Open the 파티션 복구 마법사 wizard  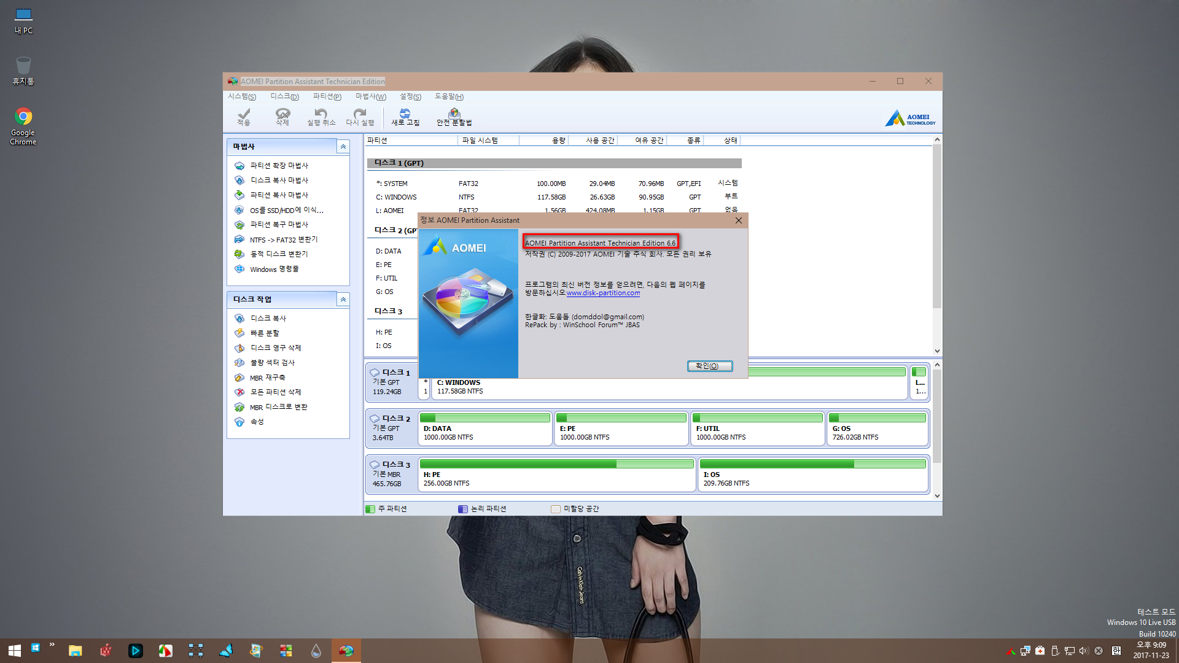pyautogui.click(x=279, y=225)
